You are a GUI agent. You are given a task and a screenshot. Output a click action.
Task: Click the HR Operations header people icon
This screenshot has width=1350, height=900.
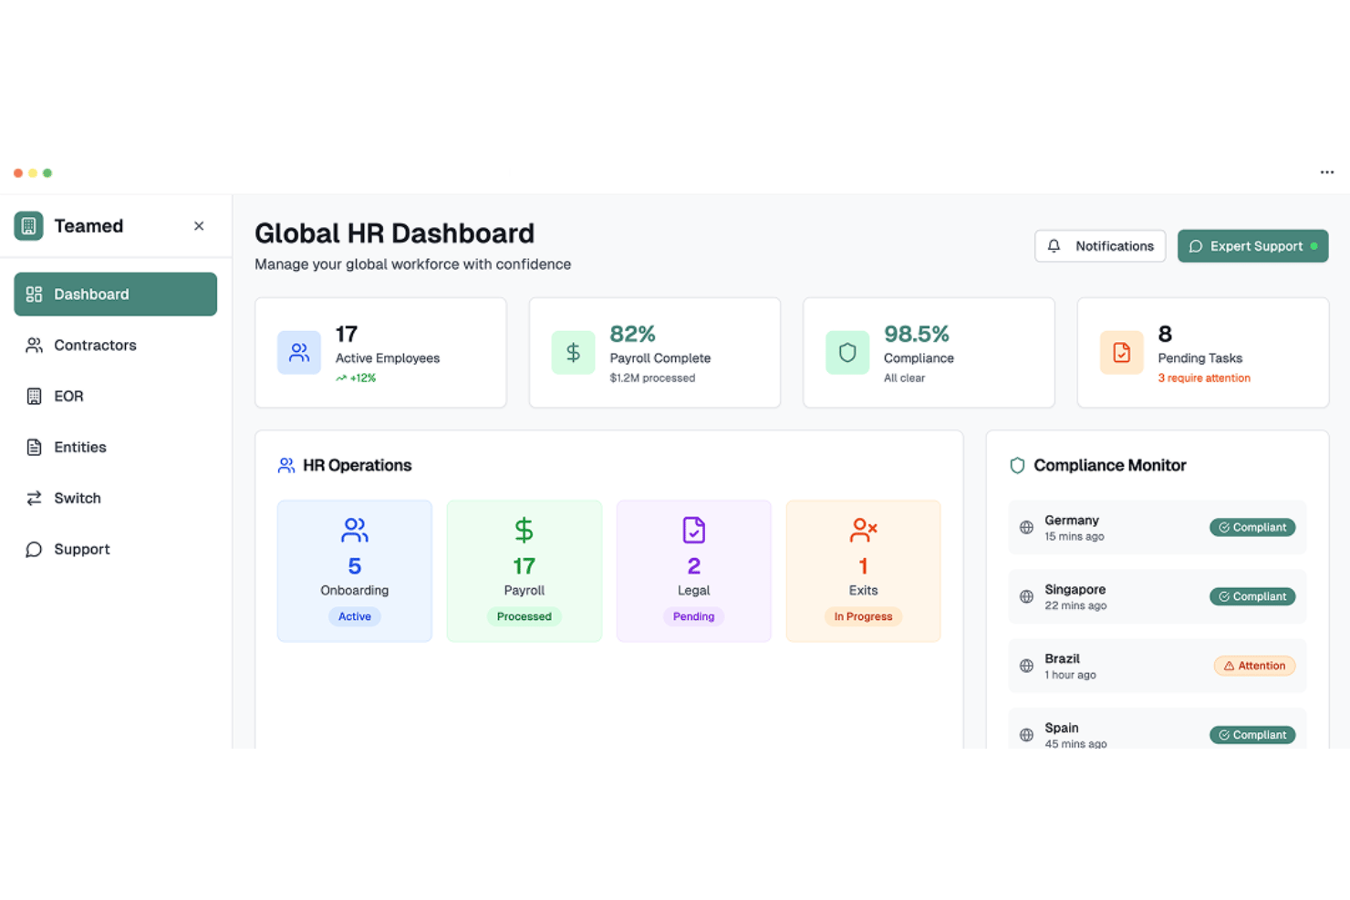click(286, 465)
